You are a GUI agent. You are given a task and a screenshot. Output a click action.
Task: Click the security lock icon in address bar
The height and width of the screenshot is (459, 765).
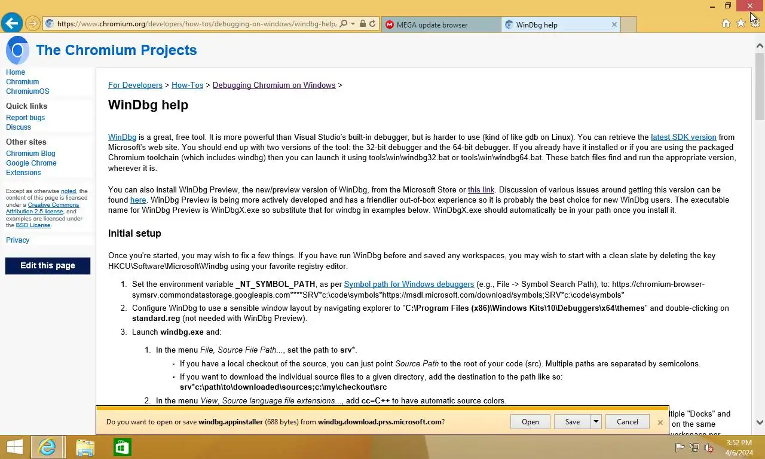pos(362,24)
